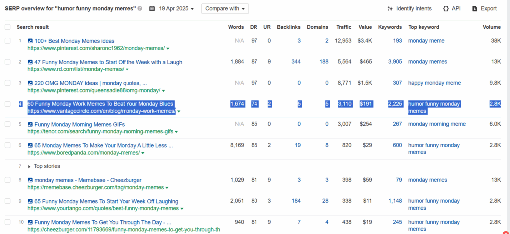Click the Backlinks column header
Screen dimensions: 510x234
(x=289, y=27)
